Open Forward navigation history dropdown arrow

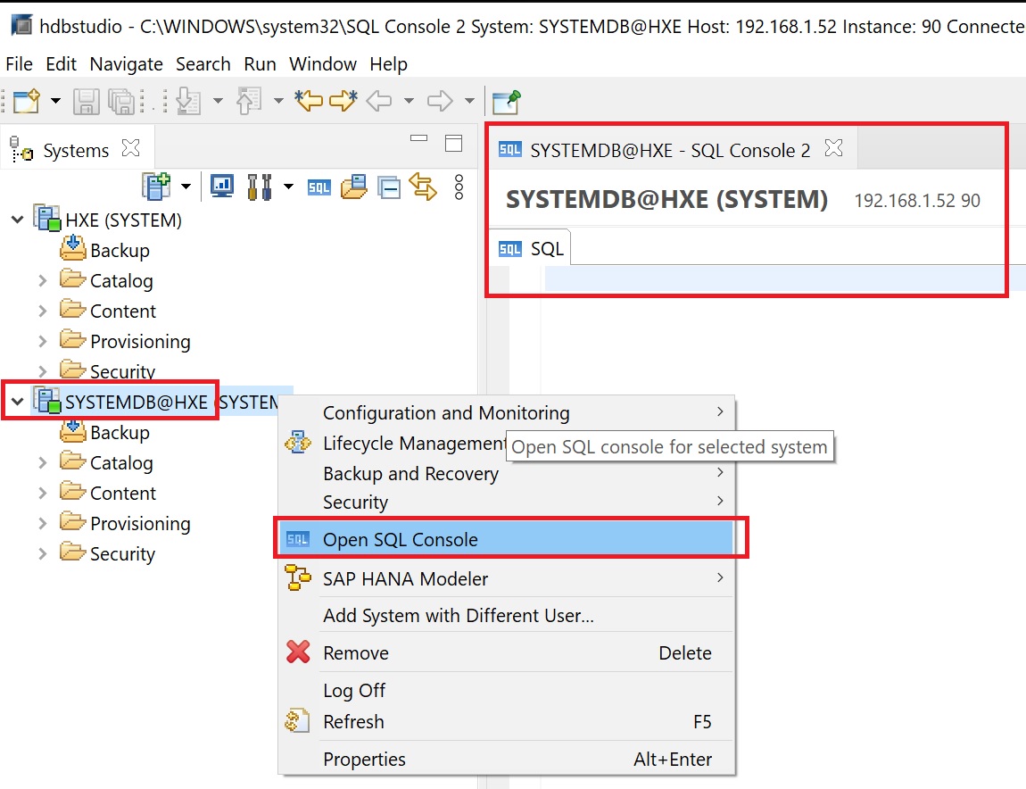point(469,101)
